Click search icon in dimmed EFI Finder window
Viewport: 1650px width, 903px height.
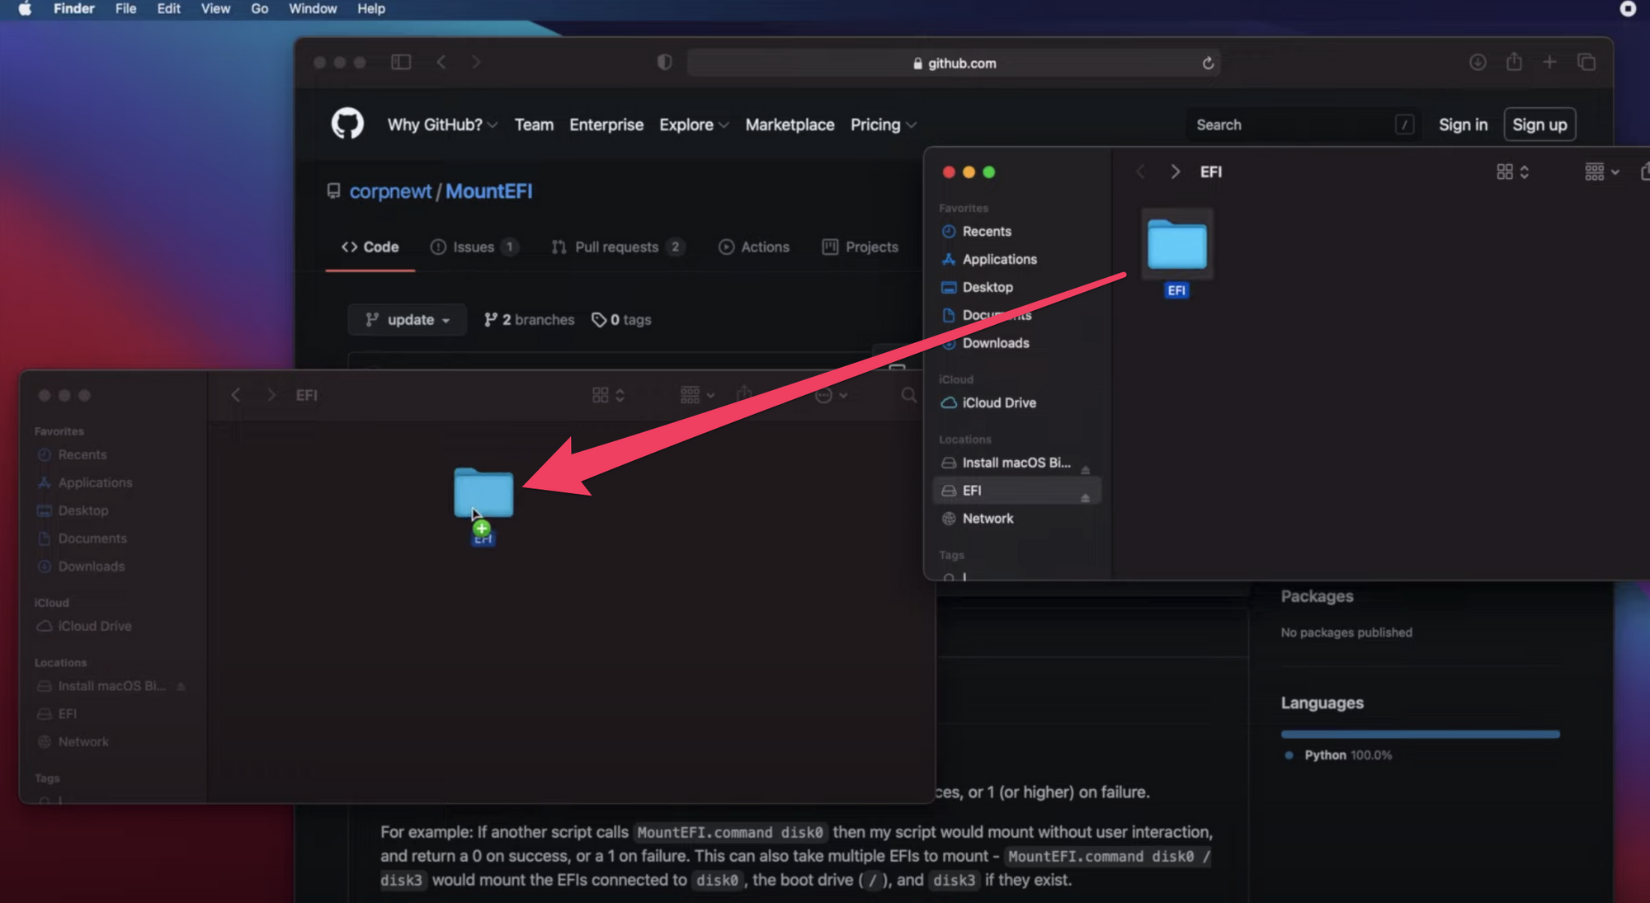click(908, 395)
